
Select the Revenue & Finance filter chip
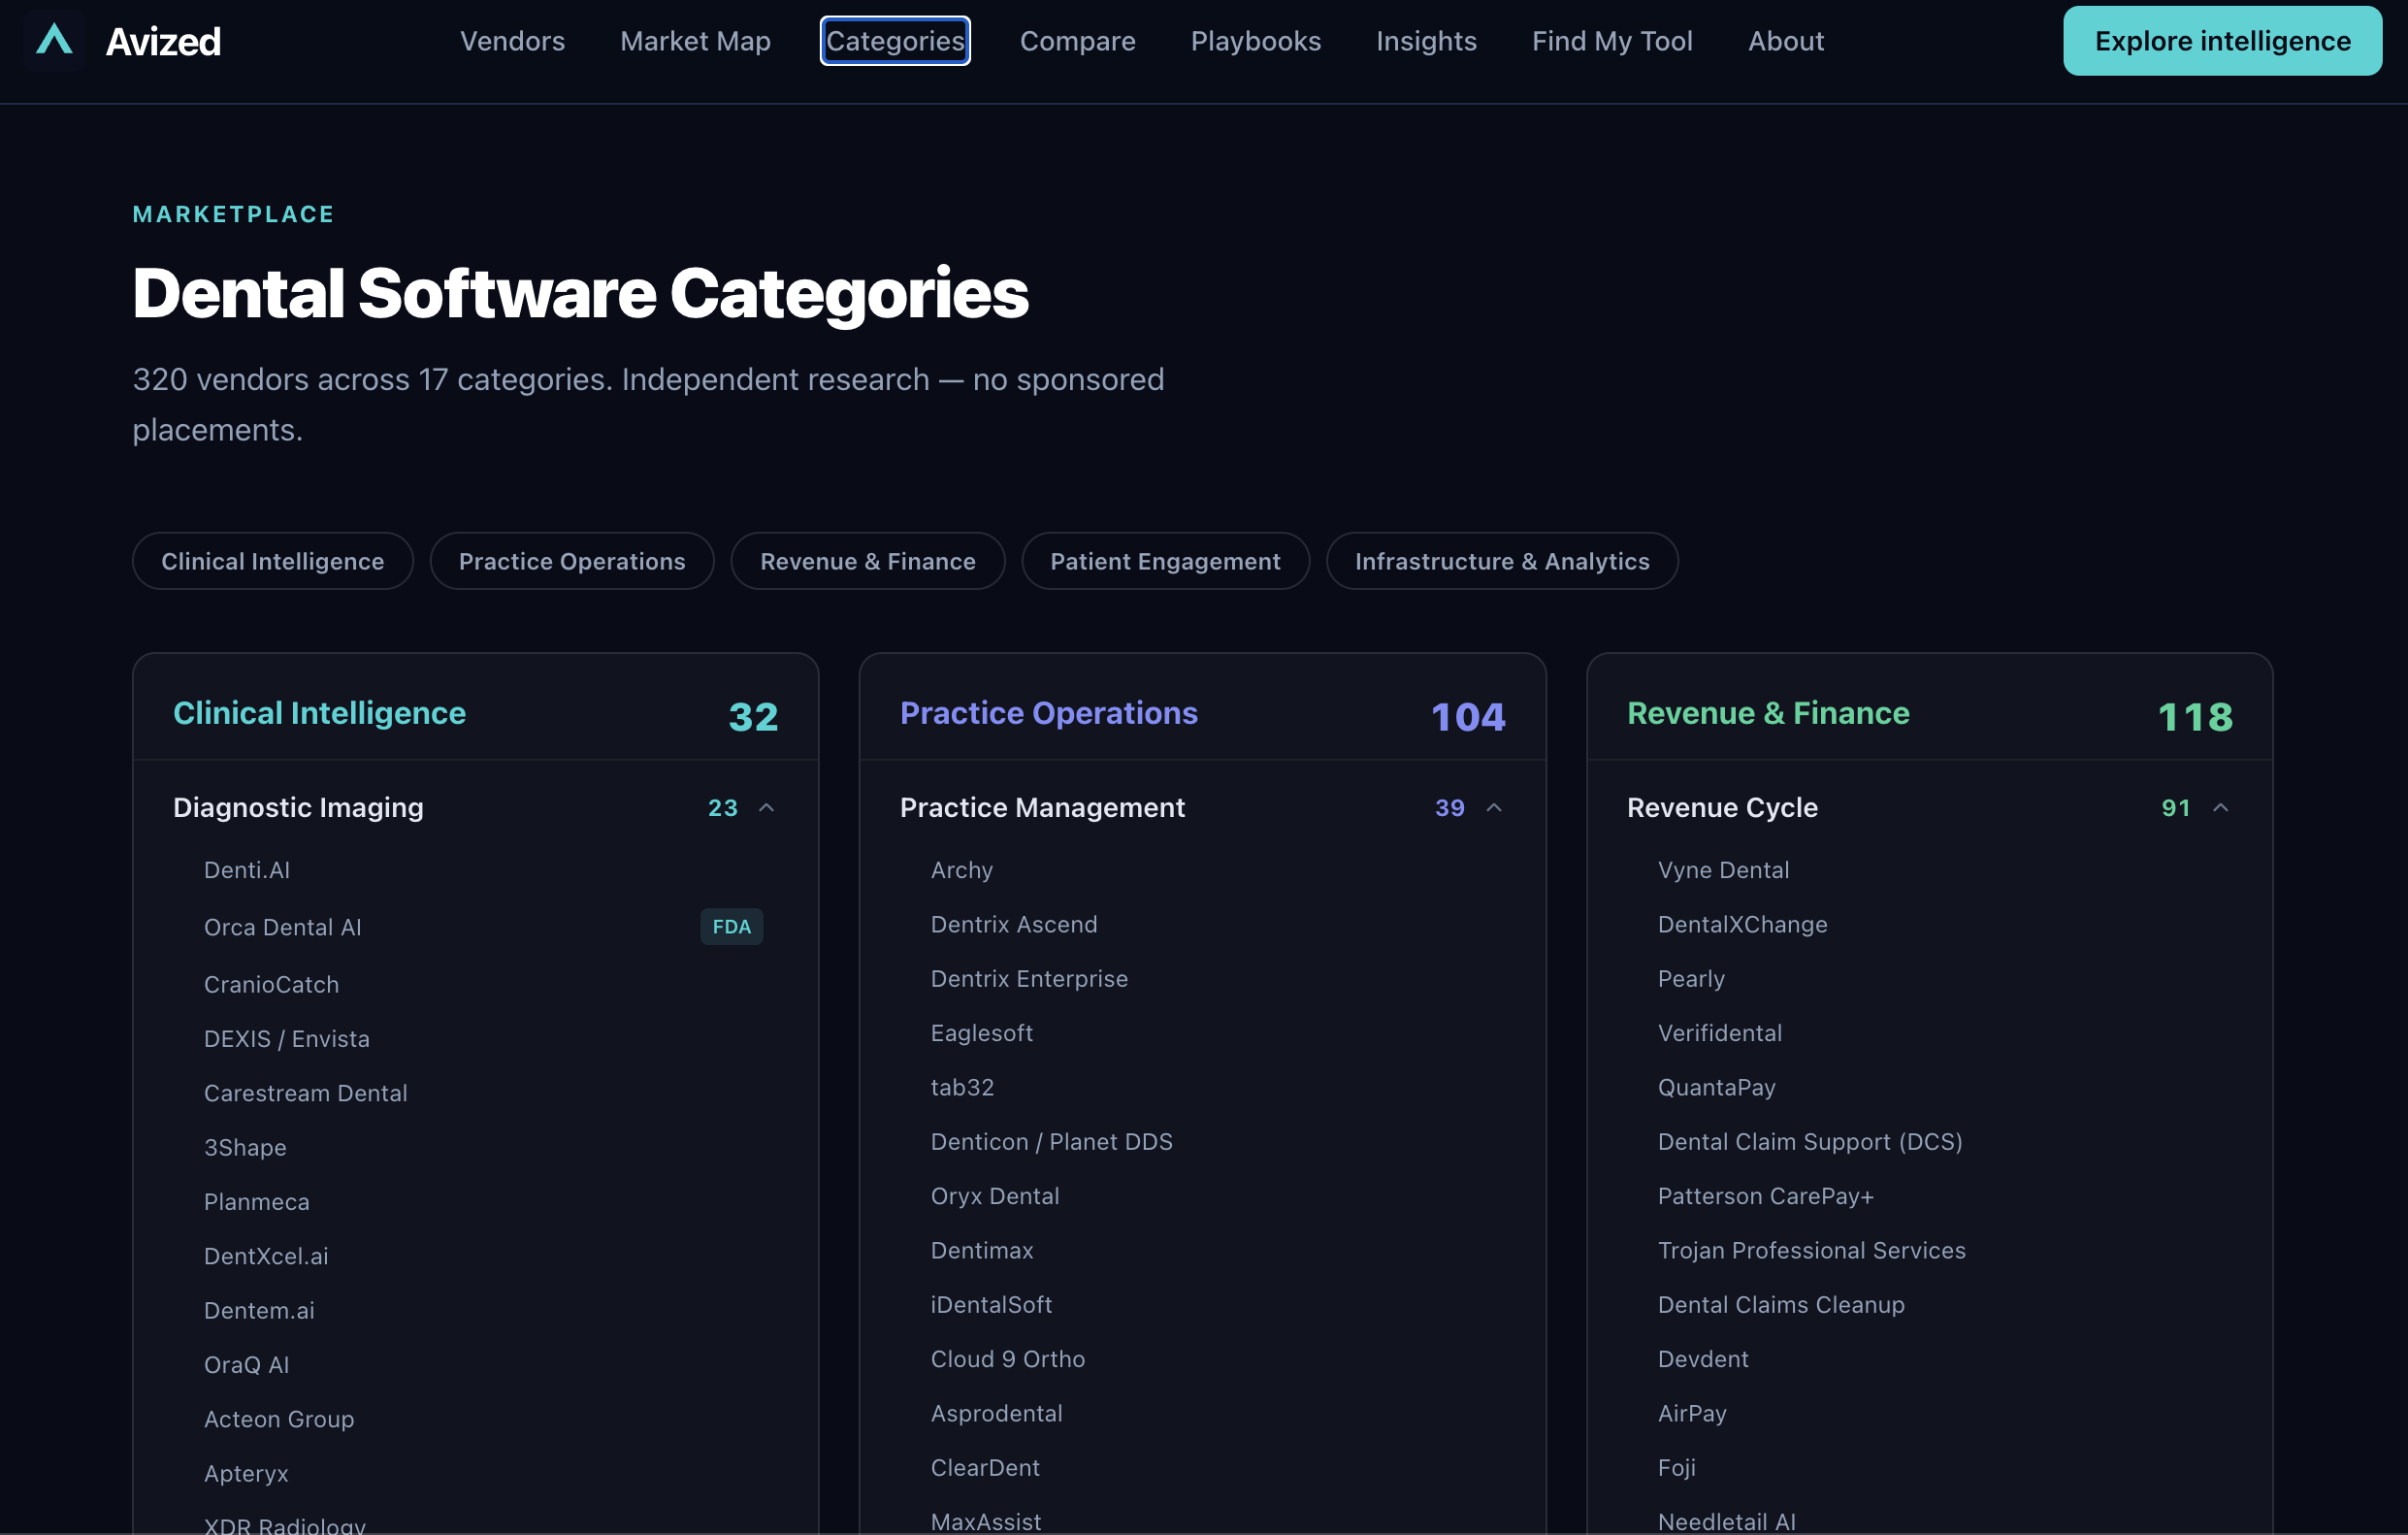click(x=867, y=561)
